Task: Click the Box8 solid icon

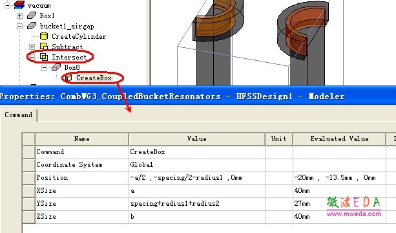Action: point(56,67)
